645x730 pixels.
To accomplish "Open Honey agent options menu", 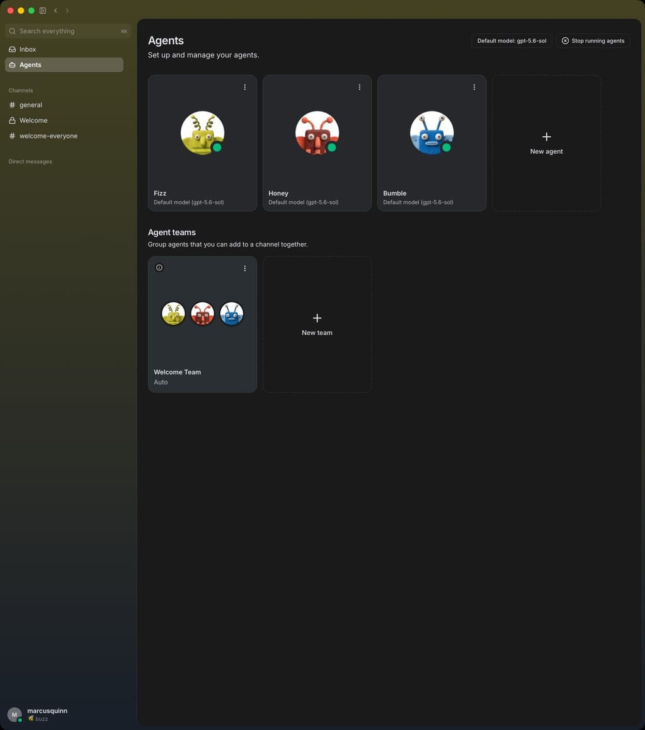I will (x=360, y=87).
